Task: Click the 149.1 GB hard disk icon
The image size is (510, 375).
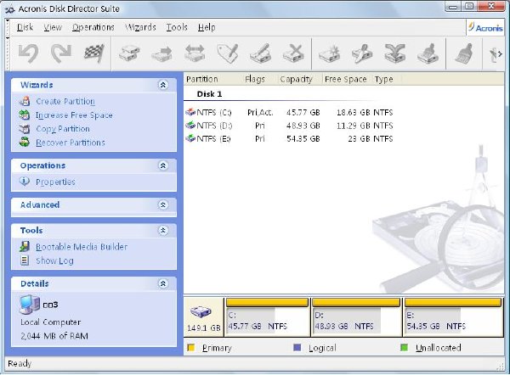Action: (x=201, y=311)
